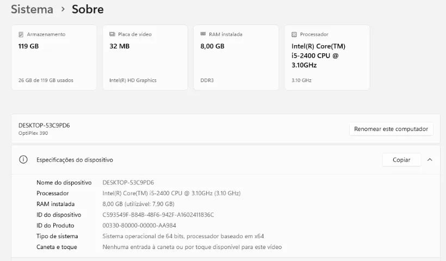Click the info icon beside Especificações do dispositivo
Viewport: 446px width, 261px height.
(x=23, y=160)
